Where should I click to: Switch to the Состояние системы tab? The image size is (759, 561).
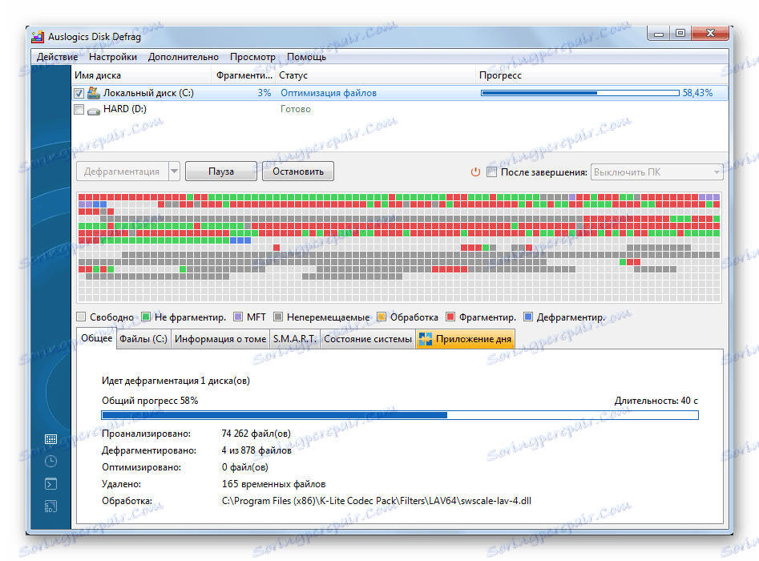coord(368,339)
